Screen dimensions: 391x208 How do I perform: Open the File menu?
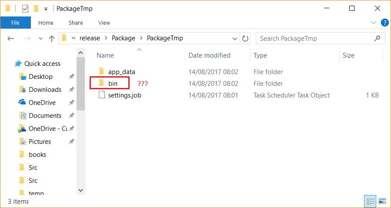[x=15, y=23]
